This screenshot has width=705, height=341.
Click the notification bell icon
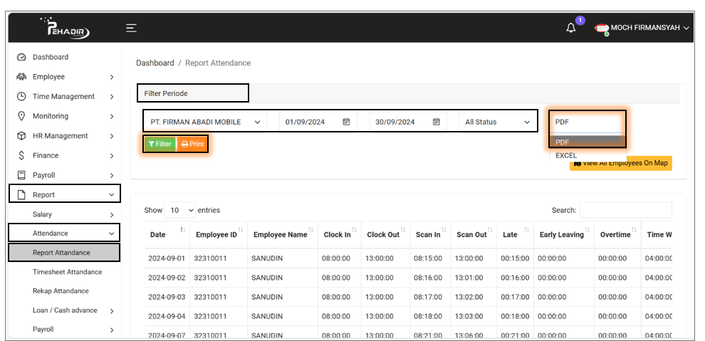(x=570, y=28)
